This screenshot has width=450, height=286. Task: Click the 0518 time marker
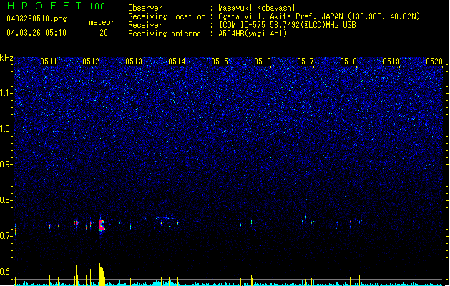pos(348,61)
